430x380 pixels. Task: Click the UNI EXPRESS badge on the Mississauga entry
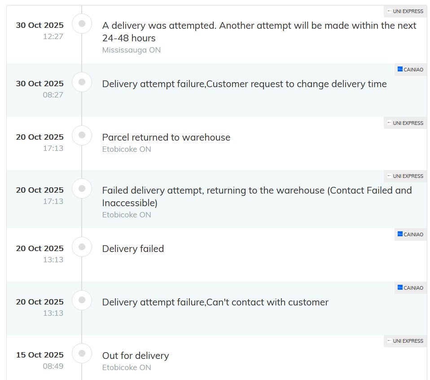(x=405, y=11)
